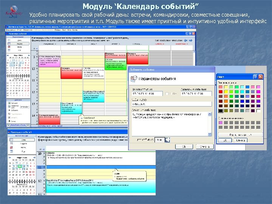The image size is (272, 204).
Task: Confirm color dialog with OK
Action: tap(225, 140)
